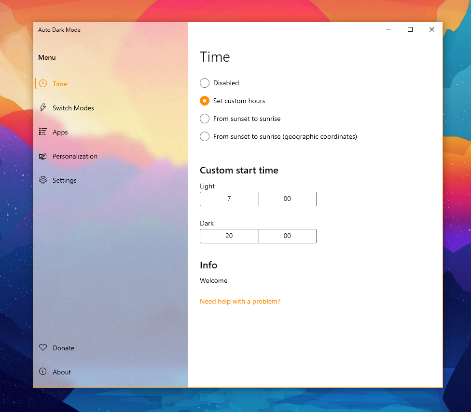Viewport: 471px width, 412px height.
Task: Go to the Personalization page label
Action: click(75, 156)
